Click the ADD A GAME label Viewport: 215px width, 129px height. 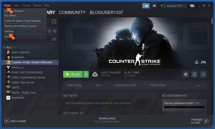click(18, 121)
